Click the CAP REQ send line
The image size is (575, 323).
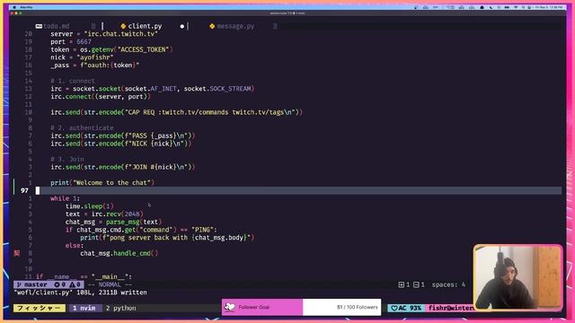pyautogui.click(x=176, y=112)
